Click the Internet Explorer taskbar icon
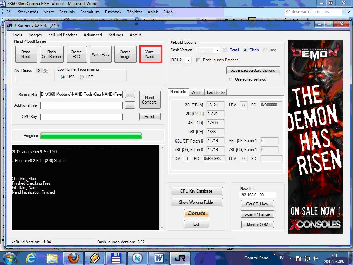Viewport: 353px width, 265px height. 31,258
